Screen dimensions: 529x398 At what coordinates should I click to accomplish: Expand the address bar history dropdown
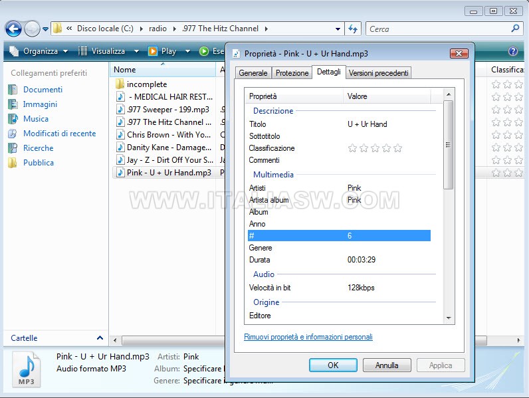tap(338, 29)
